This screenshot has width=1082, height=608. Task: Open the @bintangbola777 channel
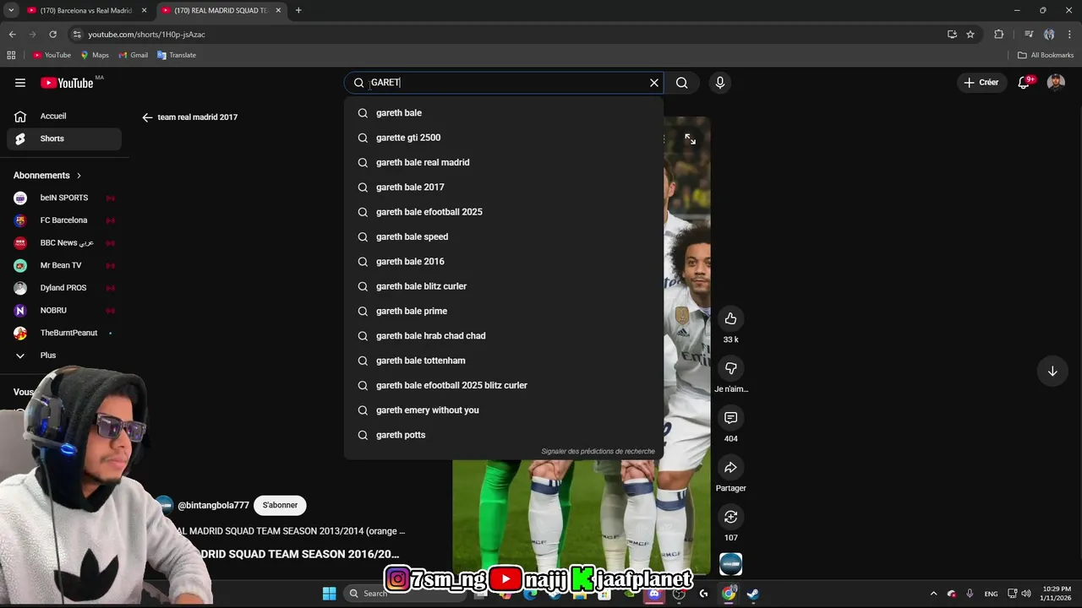tap(213, 506)
